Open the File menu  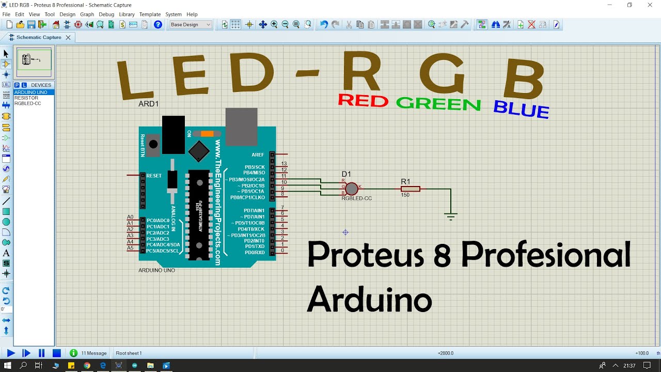(x=7, y=14)
